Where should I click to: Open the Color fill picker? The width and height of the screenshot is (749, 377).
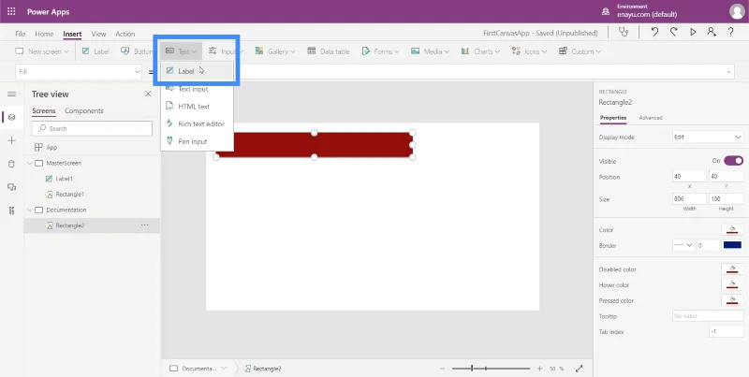732,230
